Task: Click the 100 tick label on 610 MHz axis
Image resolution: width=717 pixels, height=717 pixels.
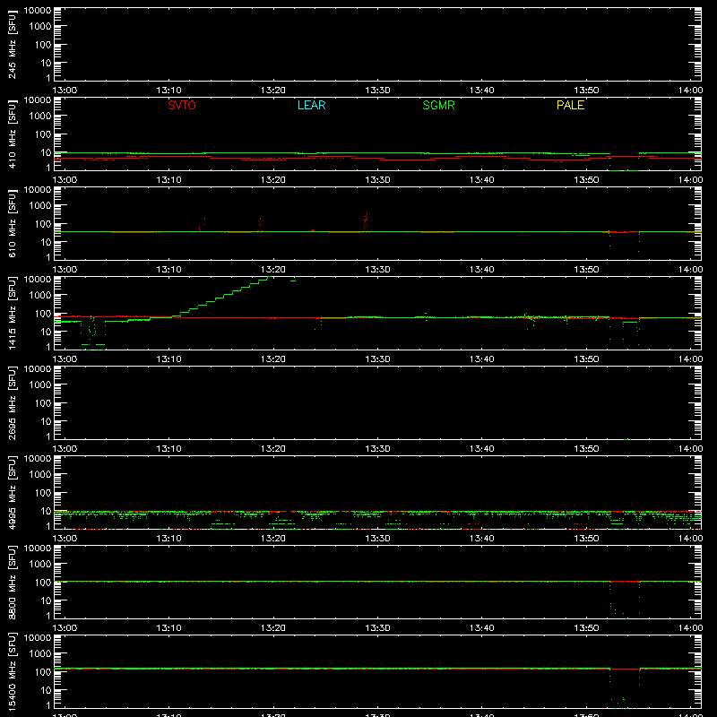Action: [x=43, y=224]
